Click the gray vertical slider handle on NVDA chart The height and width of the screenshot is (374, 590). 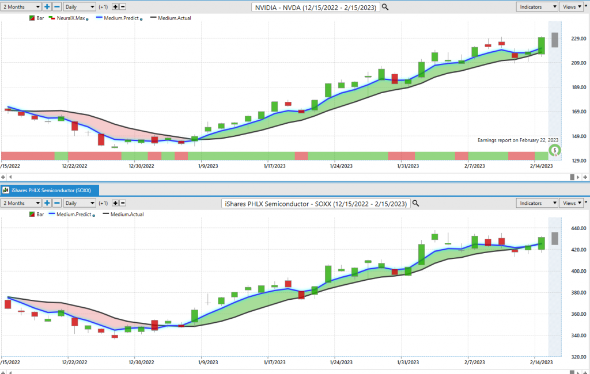coord(555,40)
